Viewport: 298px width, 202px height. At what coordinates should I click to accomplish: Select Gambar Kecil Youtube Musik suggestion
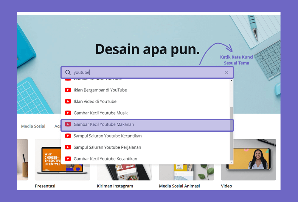tap(145, 113)
